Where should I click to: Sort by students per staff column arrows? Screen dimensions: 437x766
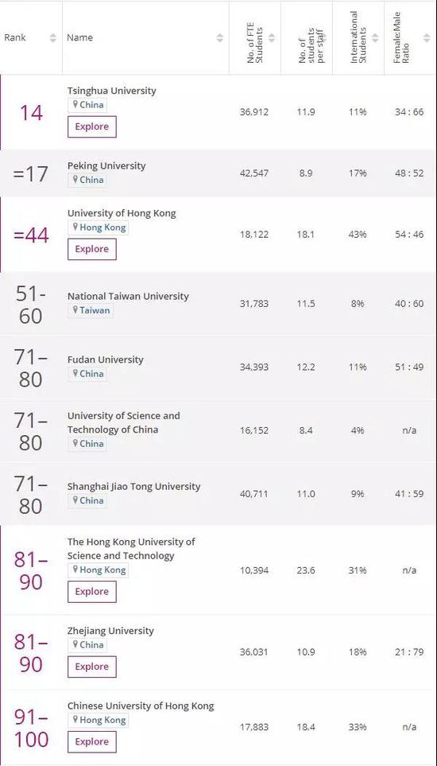coord(323,37)
